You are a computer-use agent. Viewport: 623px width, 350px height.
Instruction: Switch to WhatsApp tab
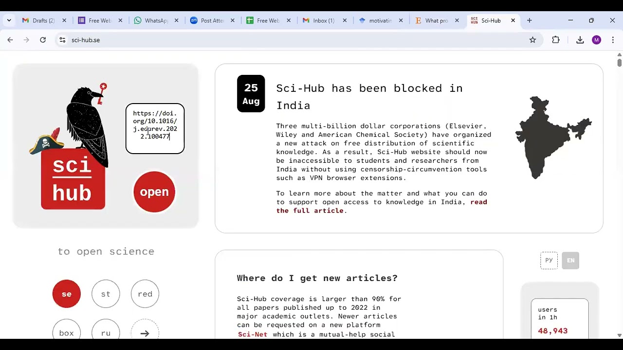[x=157, y=20]
